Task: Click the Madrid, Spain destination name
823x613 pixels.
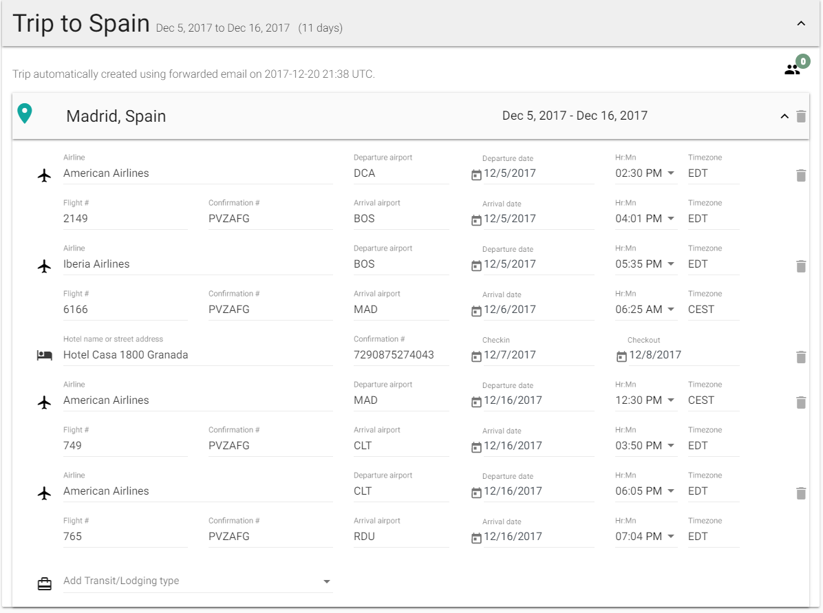Action: tap(116, 116)
